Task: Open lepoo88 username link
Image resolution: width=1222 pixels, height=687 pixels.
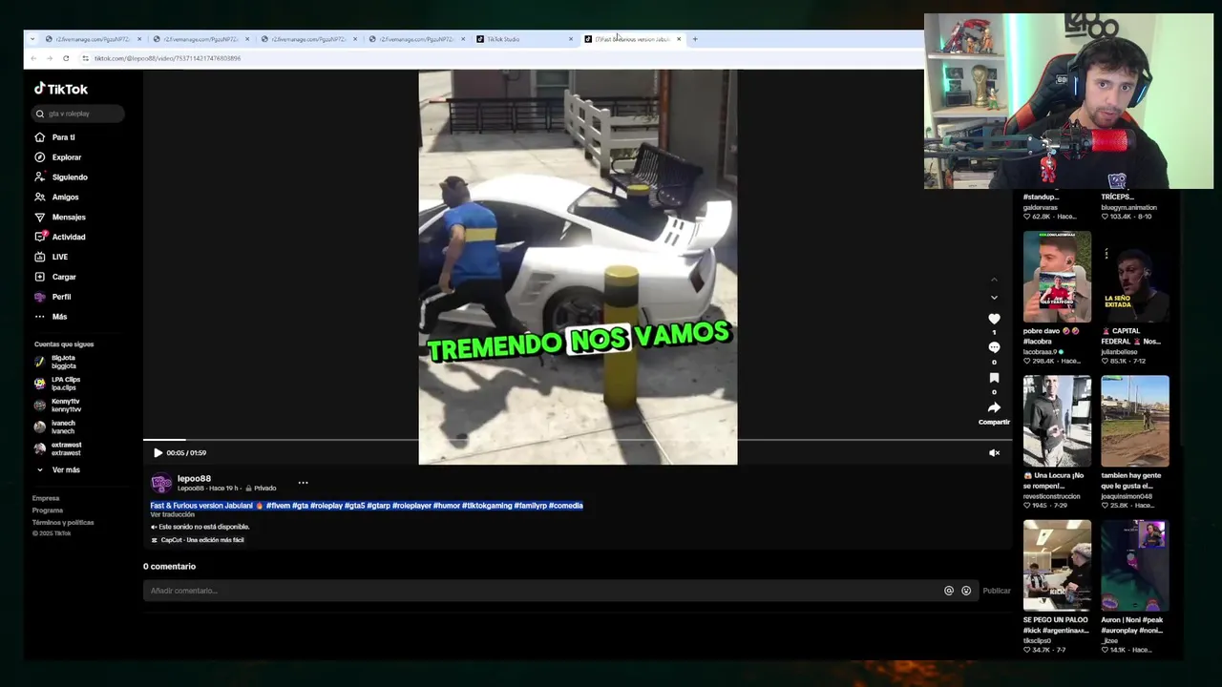Action: pyautogui.click(x=194, y=478)
